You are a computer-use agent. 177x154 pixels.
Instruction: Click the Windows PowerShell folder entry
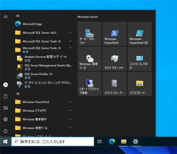coord(43,102)
